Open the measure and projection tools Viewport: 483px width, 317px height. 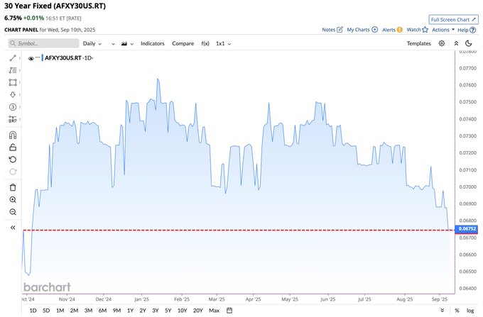coord(13,119)
